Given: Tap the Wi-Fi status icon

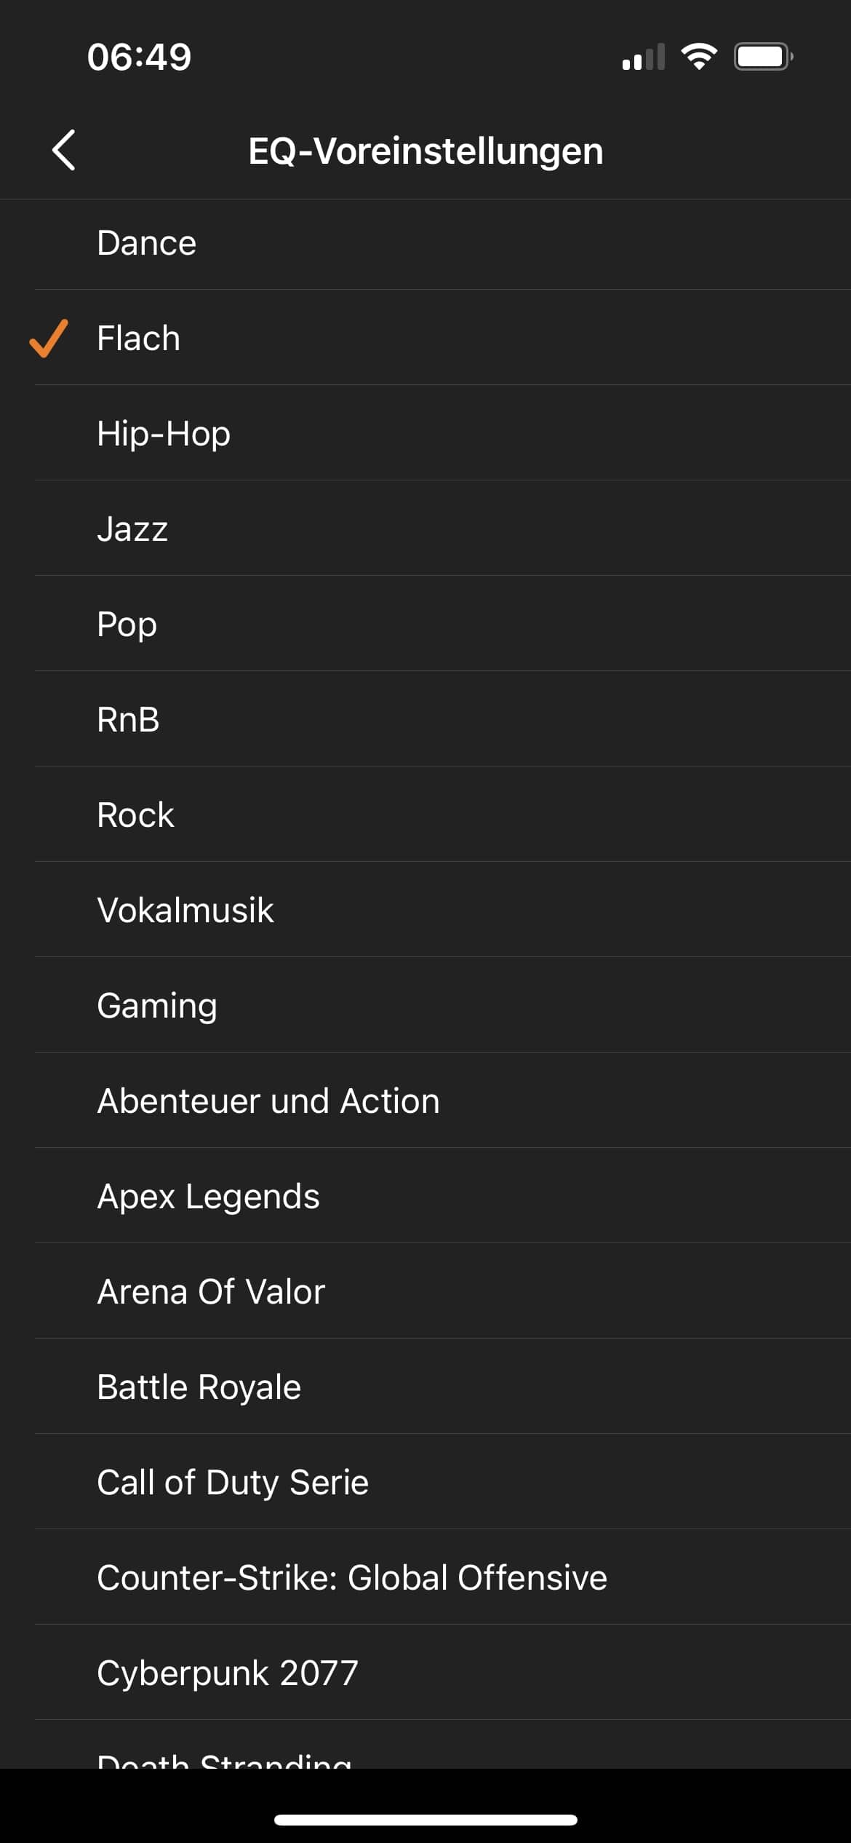Looking at the screenshot, I should pos(698,56).
